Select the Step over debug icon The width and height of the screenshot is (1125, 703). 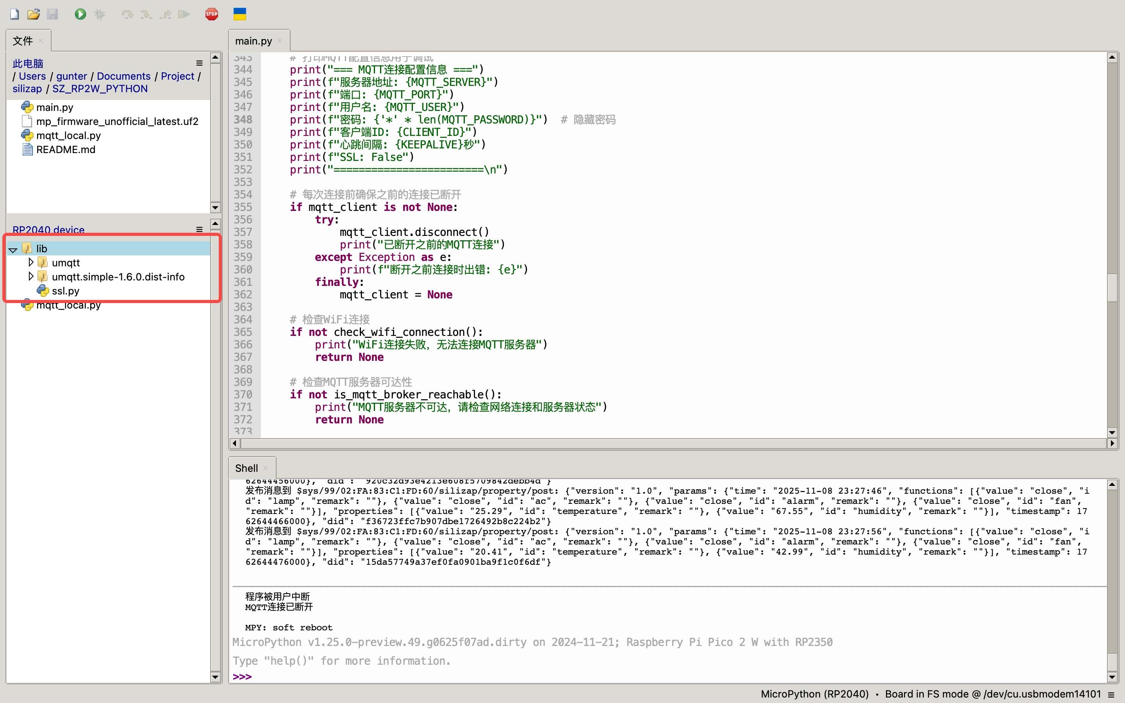[x=128, y=14]
